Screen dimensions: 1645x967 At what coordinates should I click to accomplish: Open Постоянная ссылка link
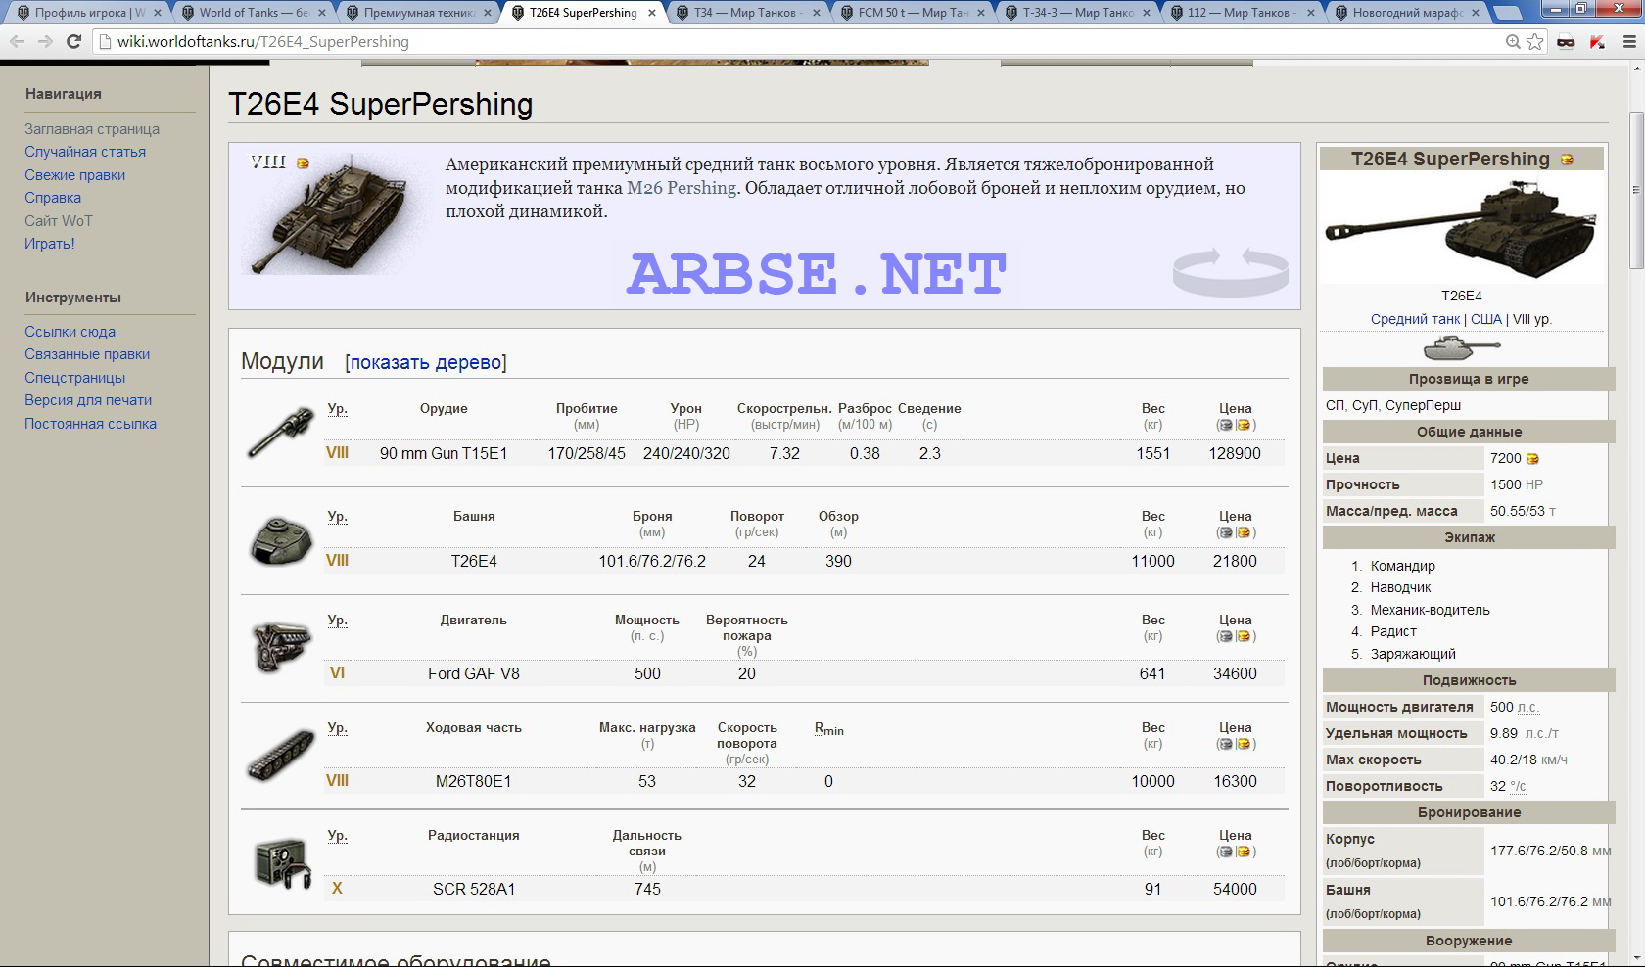(90, 424)
